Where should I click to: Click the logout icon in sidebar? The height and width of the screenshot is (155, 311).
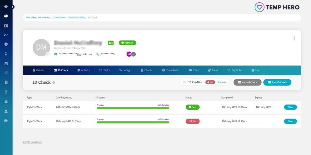[x=6, y=121]
